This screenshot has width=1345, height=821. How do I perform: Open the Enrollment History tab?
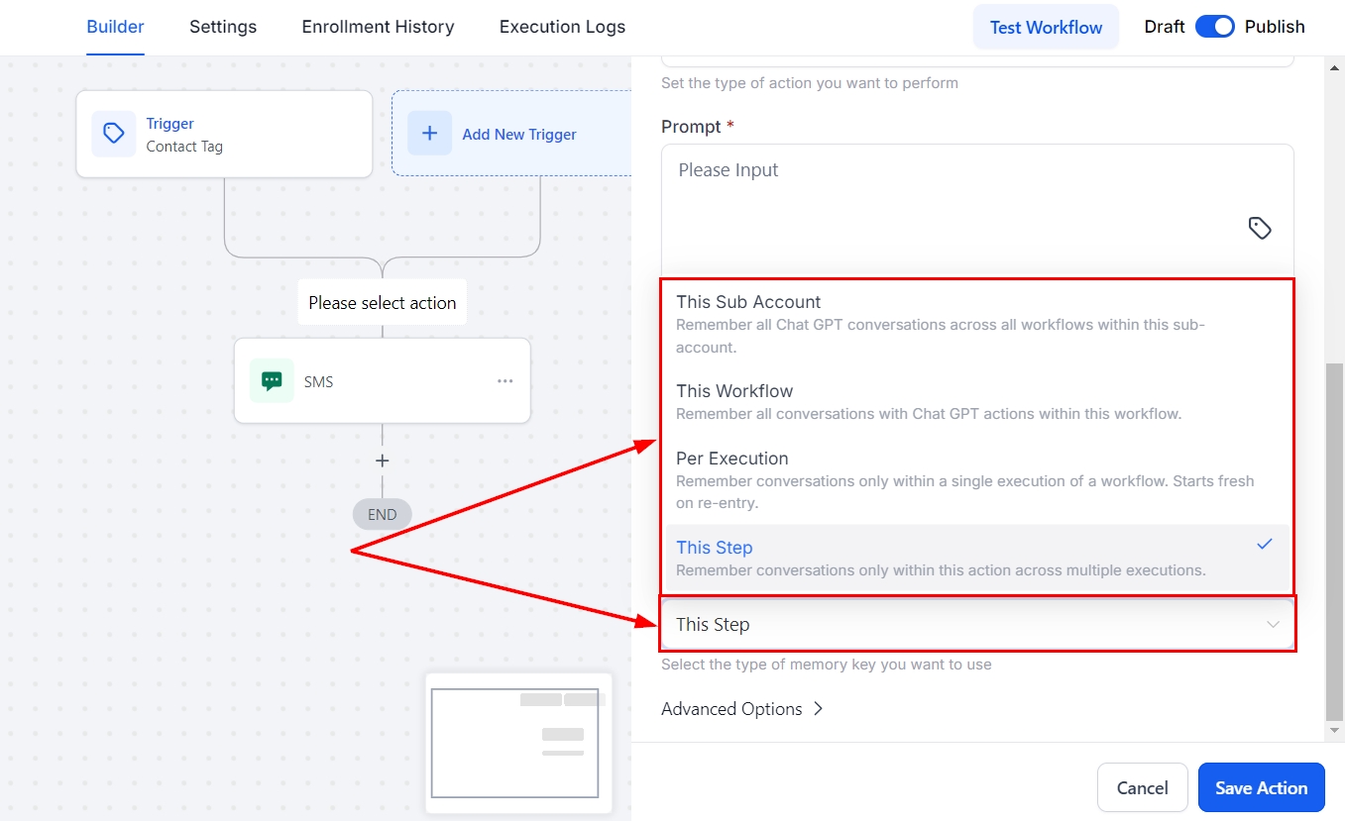coord(378,27)
